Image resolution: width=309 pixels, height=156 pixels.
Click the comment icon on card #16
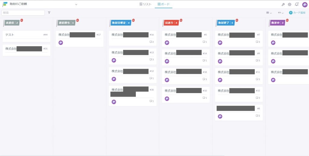tap(151, 42)
